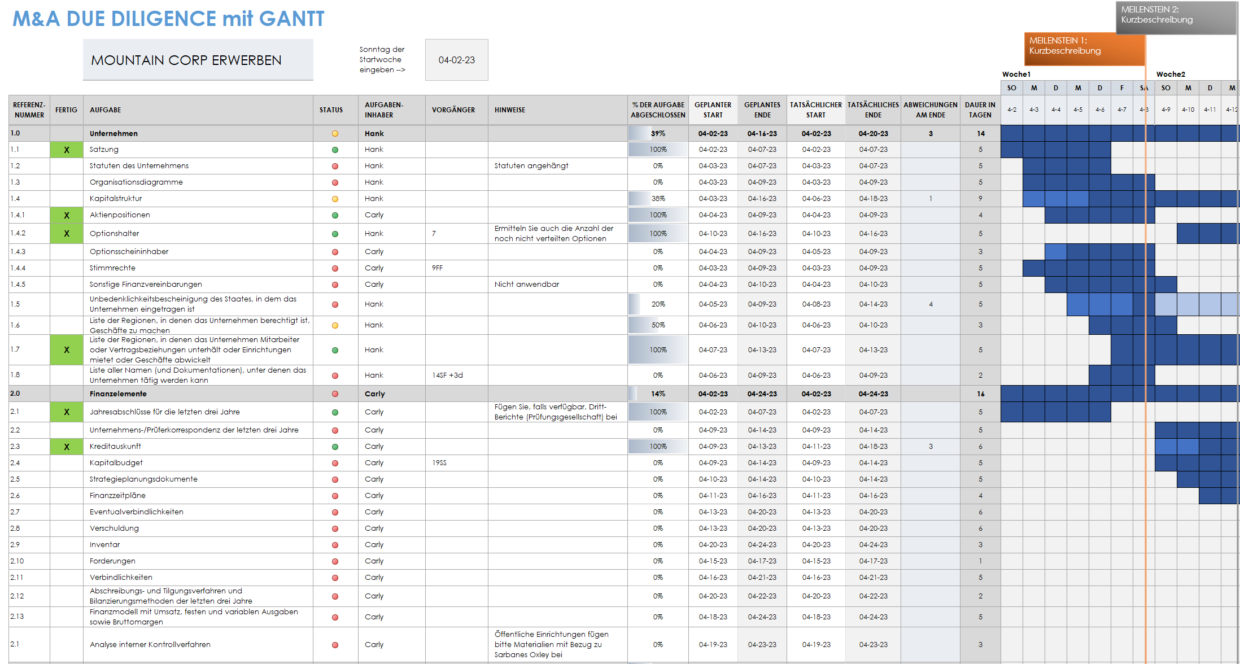Click yellow status dot for row 1.6
The image size is (1240, 664).
coord(335,326)
